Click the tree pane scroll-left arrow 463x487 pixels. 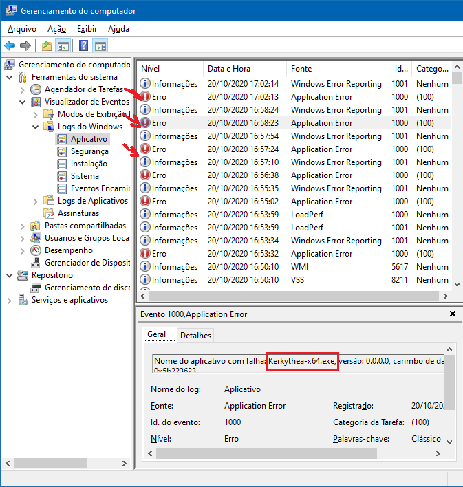pyautogui.click(x=8, y=463)
